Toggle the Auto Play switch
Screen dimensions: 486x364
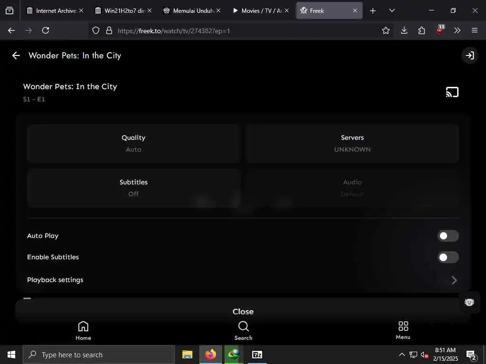448,236
